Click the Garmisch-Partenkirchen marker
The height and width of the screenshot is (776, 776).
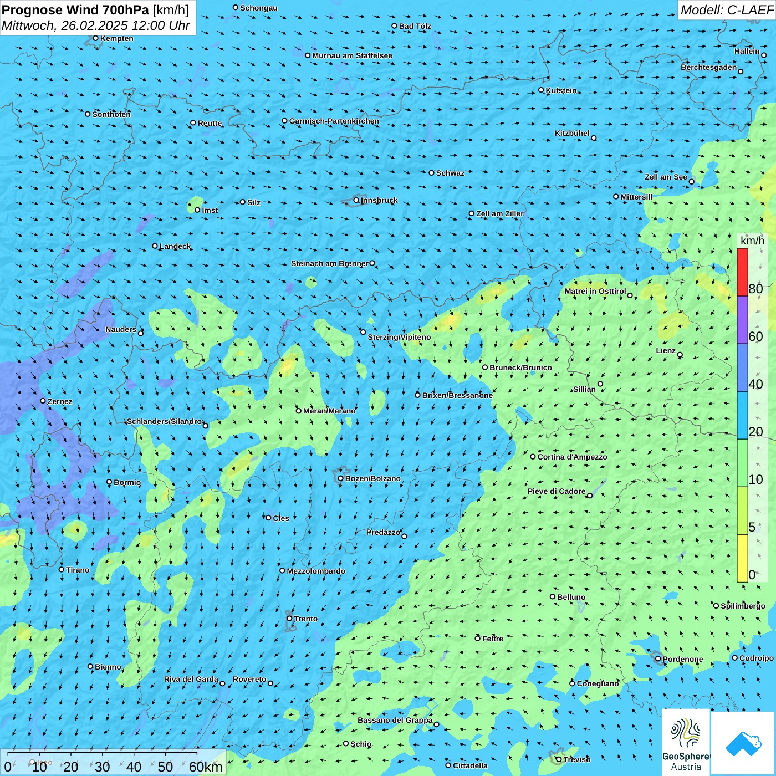click(x=285, y=121)
